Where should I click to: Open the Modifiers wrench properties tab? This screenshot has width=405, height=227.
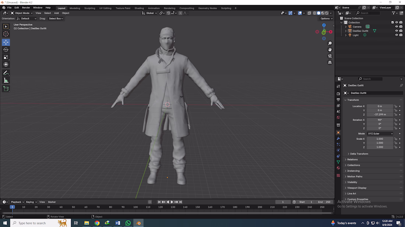click(x=338, y=138)
